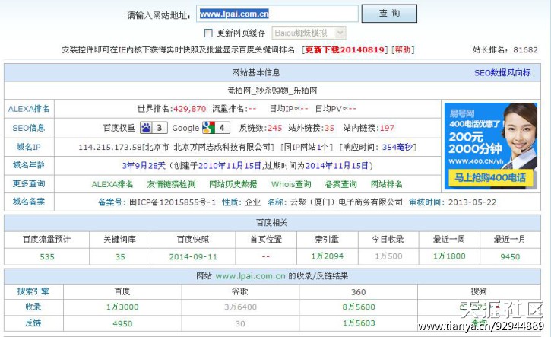Click the 马上抢购400电话 ad button

click(490, 178)
